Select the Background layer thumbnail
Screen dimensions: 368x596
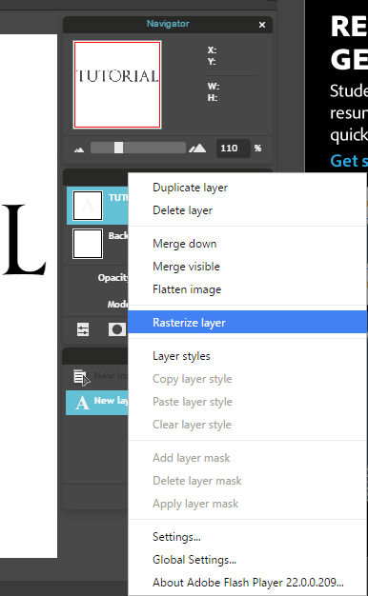click(88, 244)
